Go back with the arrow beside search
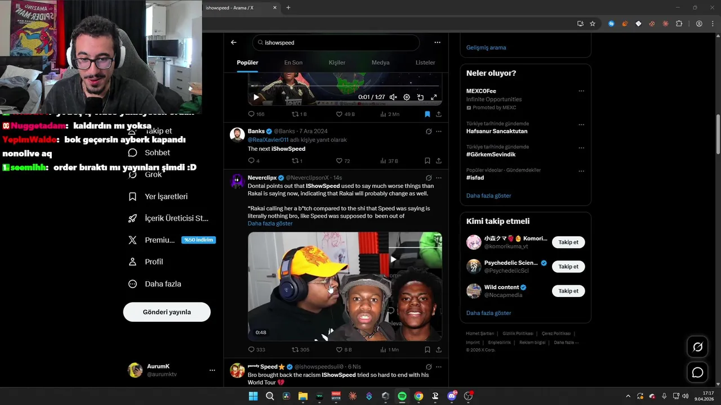721x405 pixels. [234, 42]
